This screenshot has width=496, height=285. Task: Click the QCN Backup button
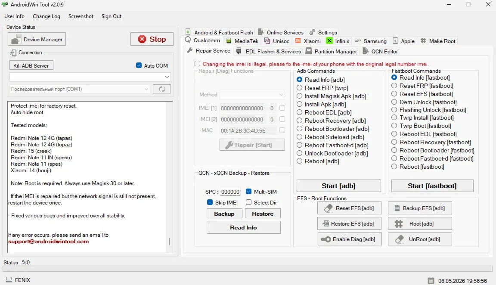pos(224,214)
